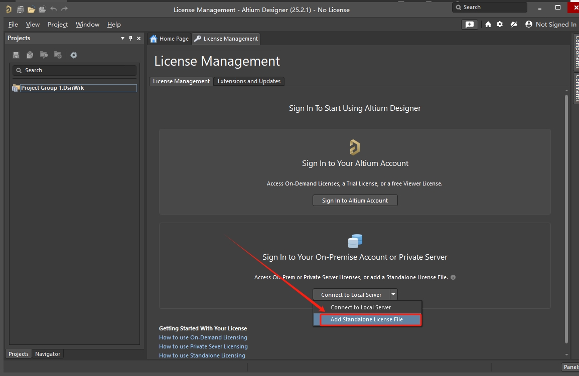
Task: Click the info icon beside Standalone License text
Action: point(453,277)
